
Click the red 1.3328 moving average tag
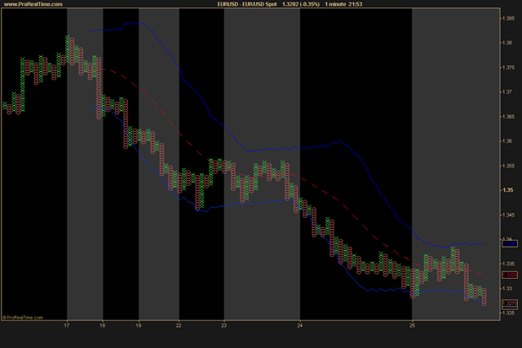tap(510, 275)
